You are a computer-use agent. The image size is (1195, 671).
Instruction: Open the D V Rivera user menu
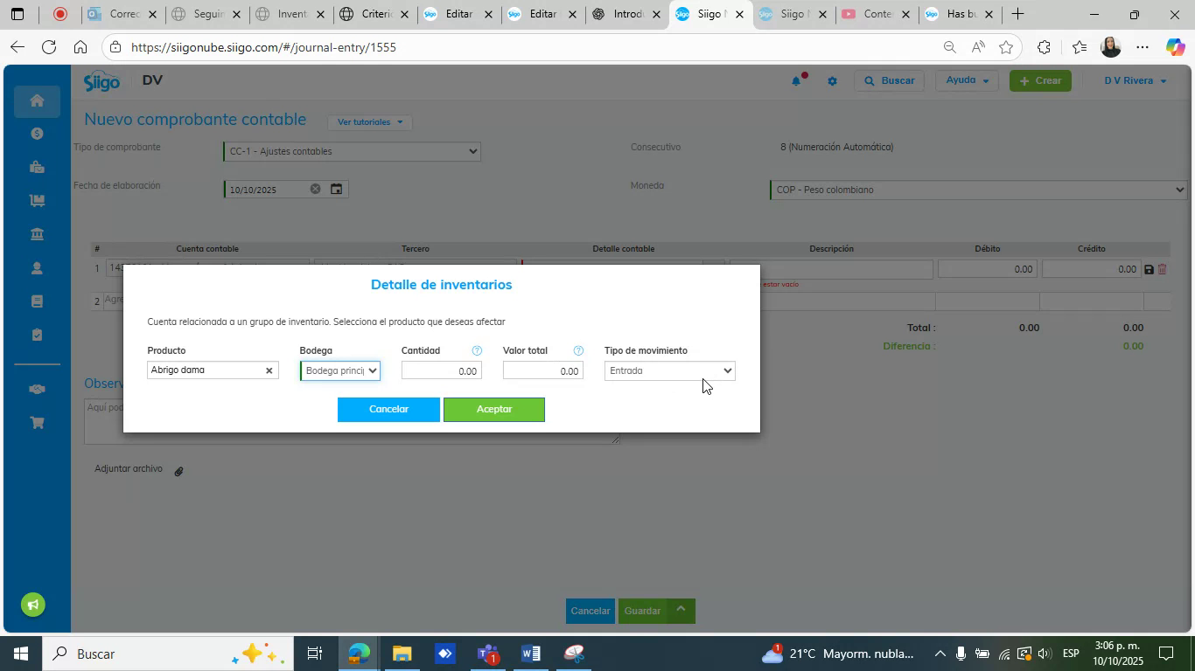click(1135, 81)
